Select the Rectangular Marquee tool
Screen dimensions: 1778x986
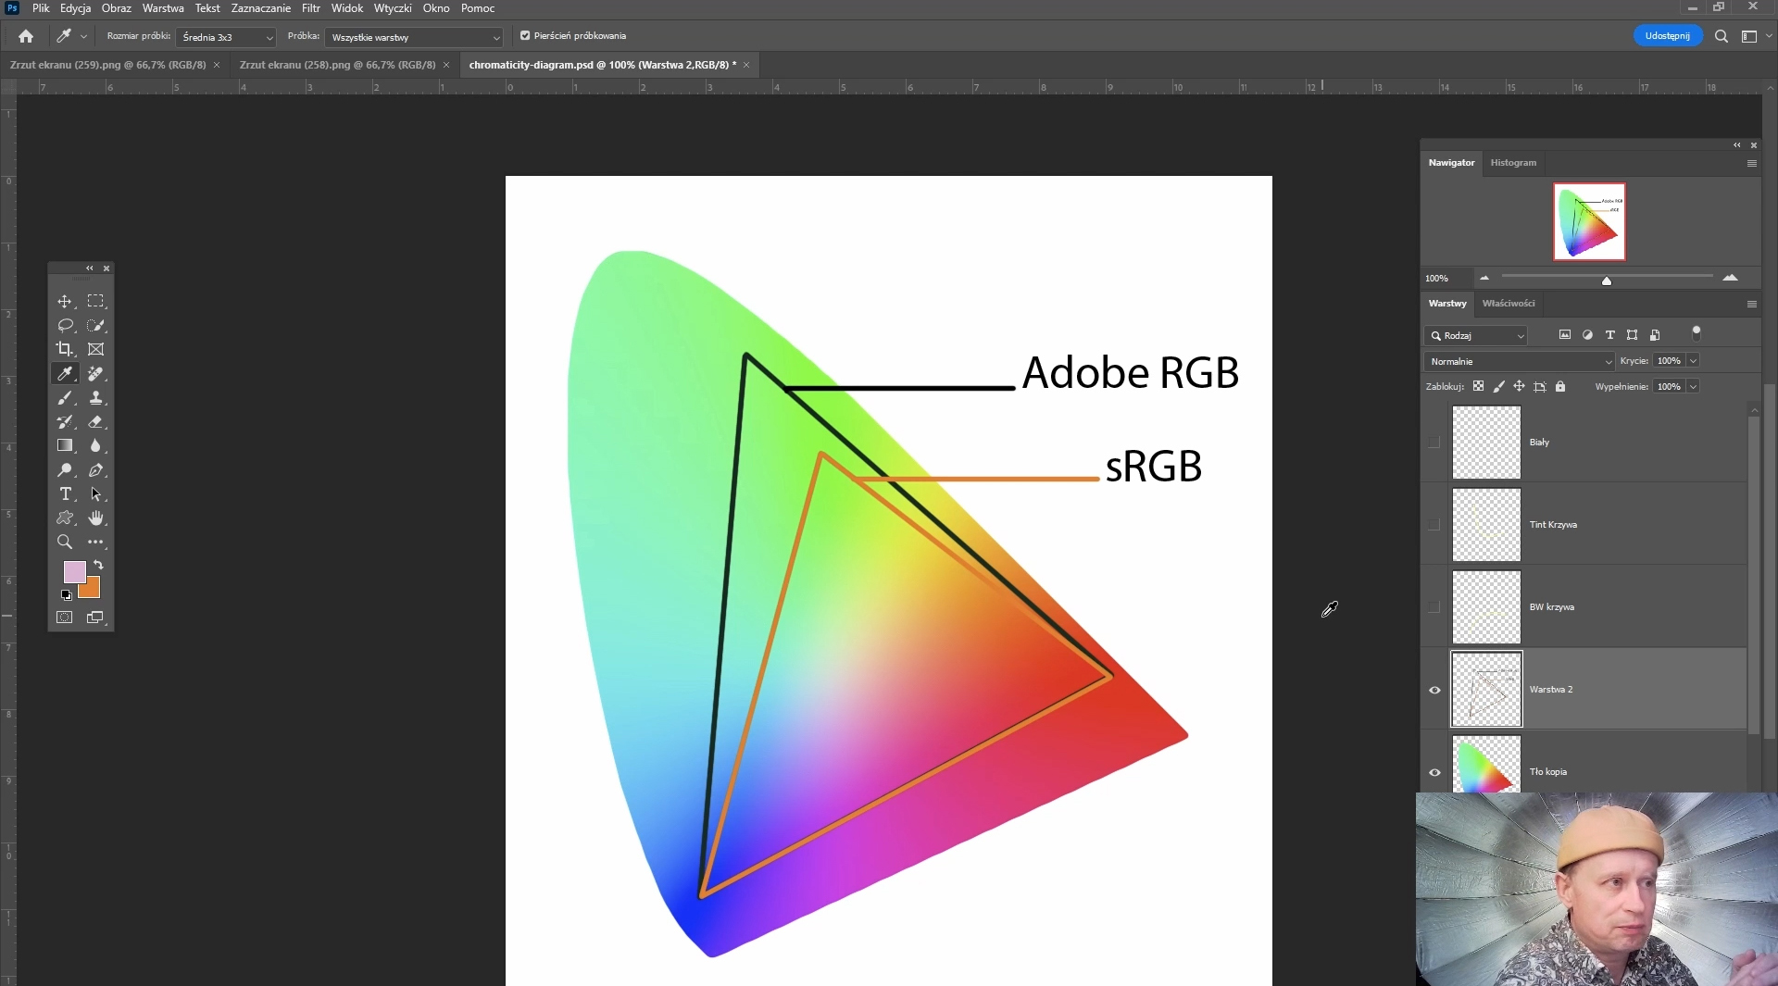(x=95, y=302)
